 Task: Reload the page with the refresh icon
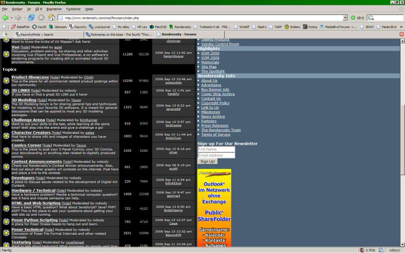31,18
